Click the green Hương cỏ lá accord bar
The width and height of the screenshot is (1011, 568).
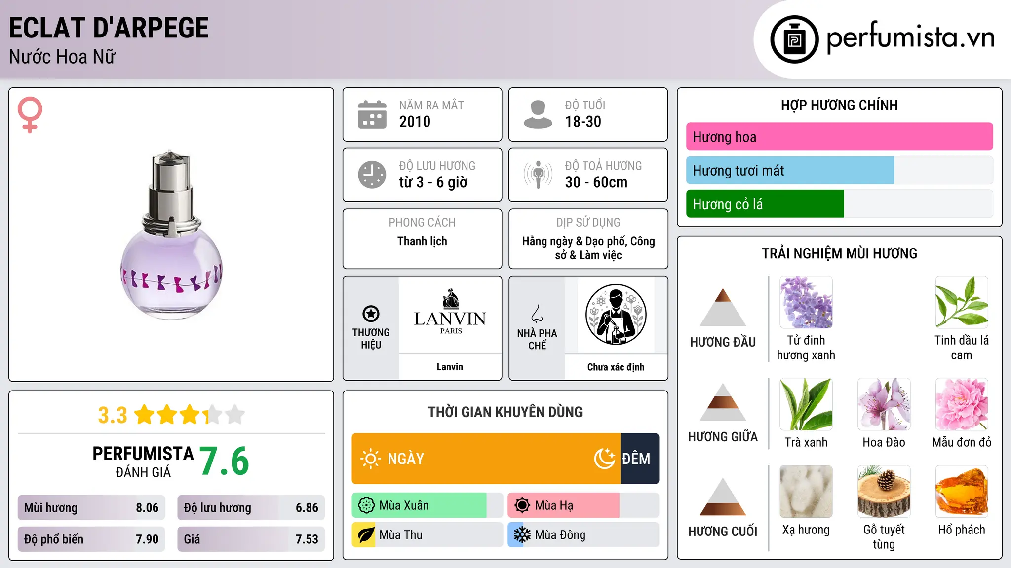[765, 204]
